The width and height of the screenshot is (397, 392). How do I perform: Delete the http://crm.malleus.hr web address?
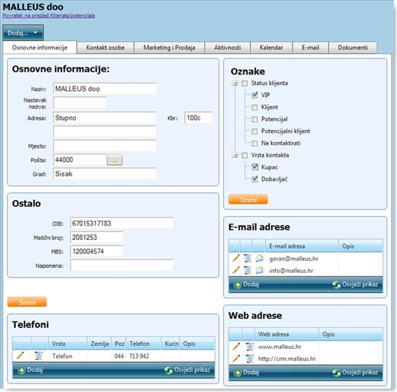point(249,359)
